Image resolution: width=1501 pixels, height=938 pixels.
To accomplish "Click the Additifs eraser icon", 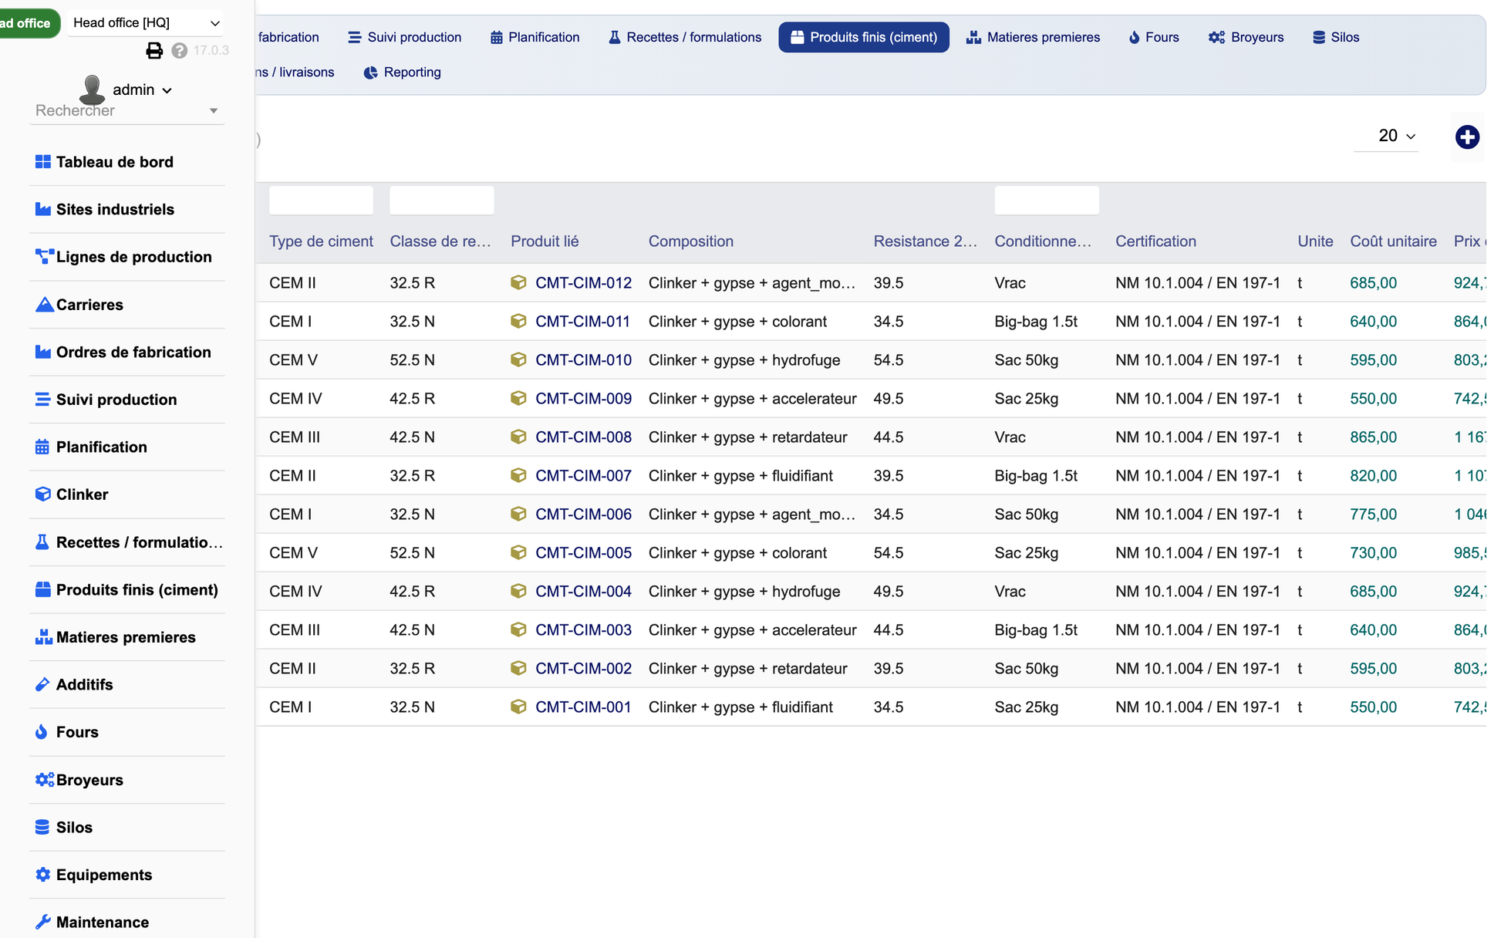I will 42,684.
